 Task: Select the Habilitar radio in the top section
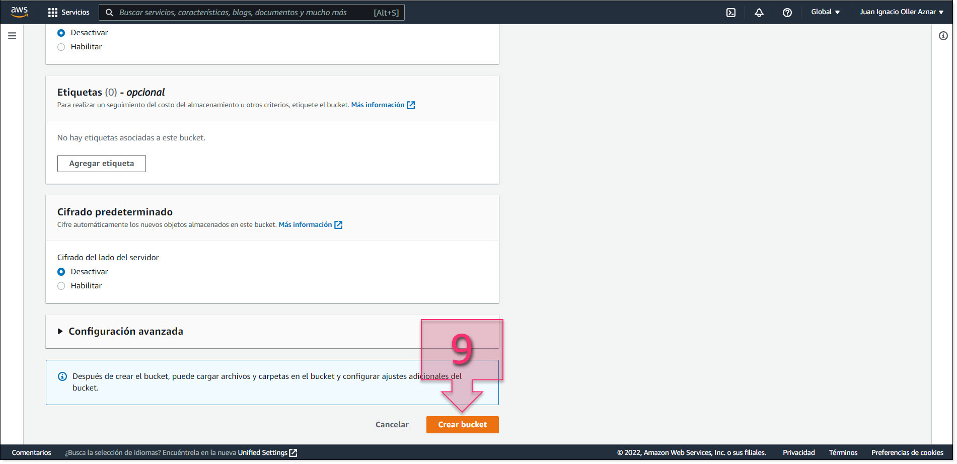[61, 46]
